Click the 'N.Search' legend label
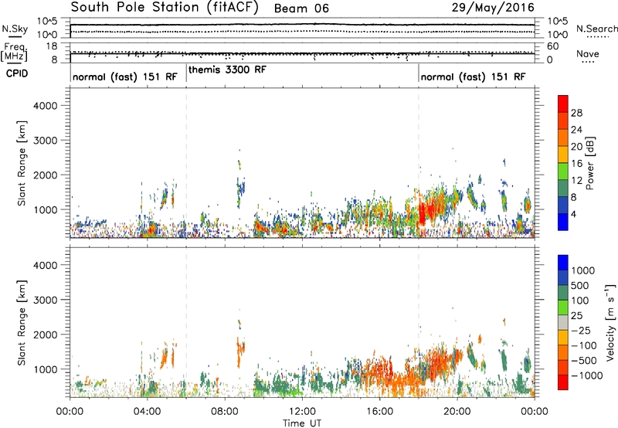This screenshot has height=428, width=618. click(596, 29)
